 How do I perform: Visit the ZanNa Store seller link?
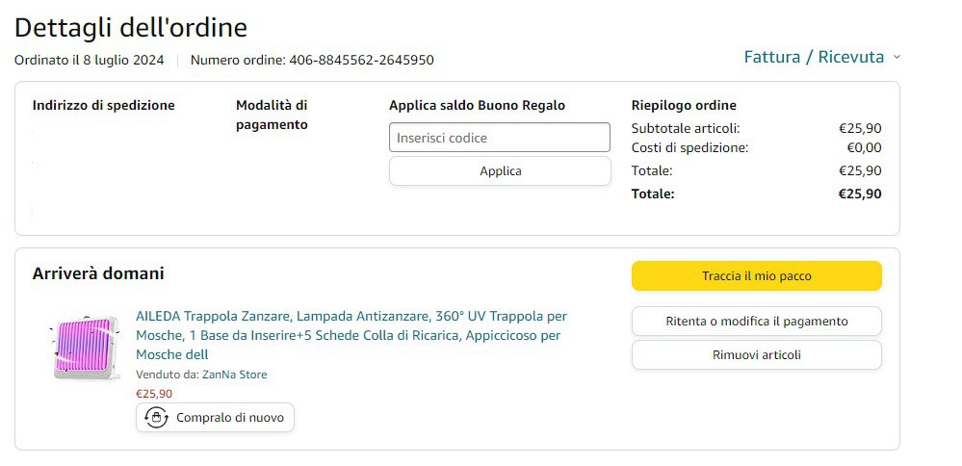234,375
